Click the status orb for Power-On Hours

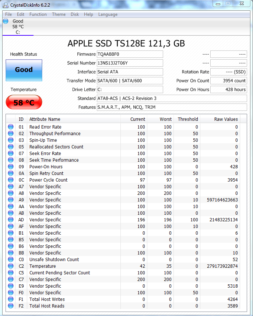tap(11, 167)
